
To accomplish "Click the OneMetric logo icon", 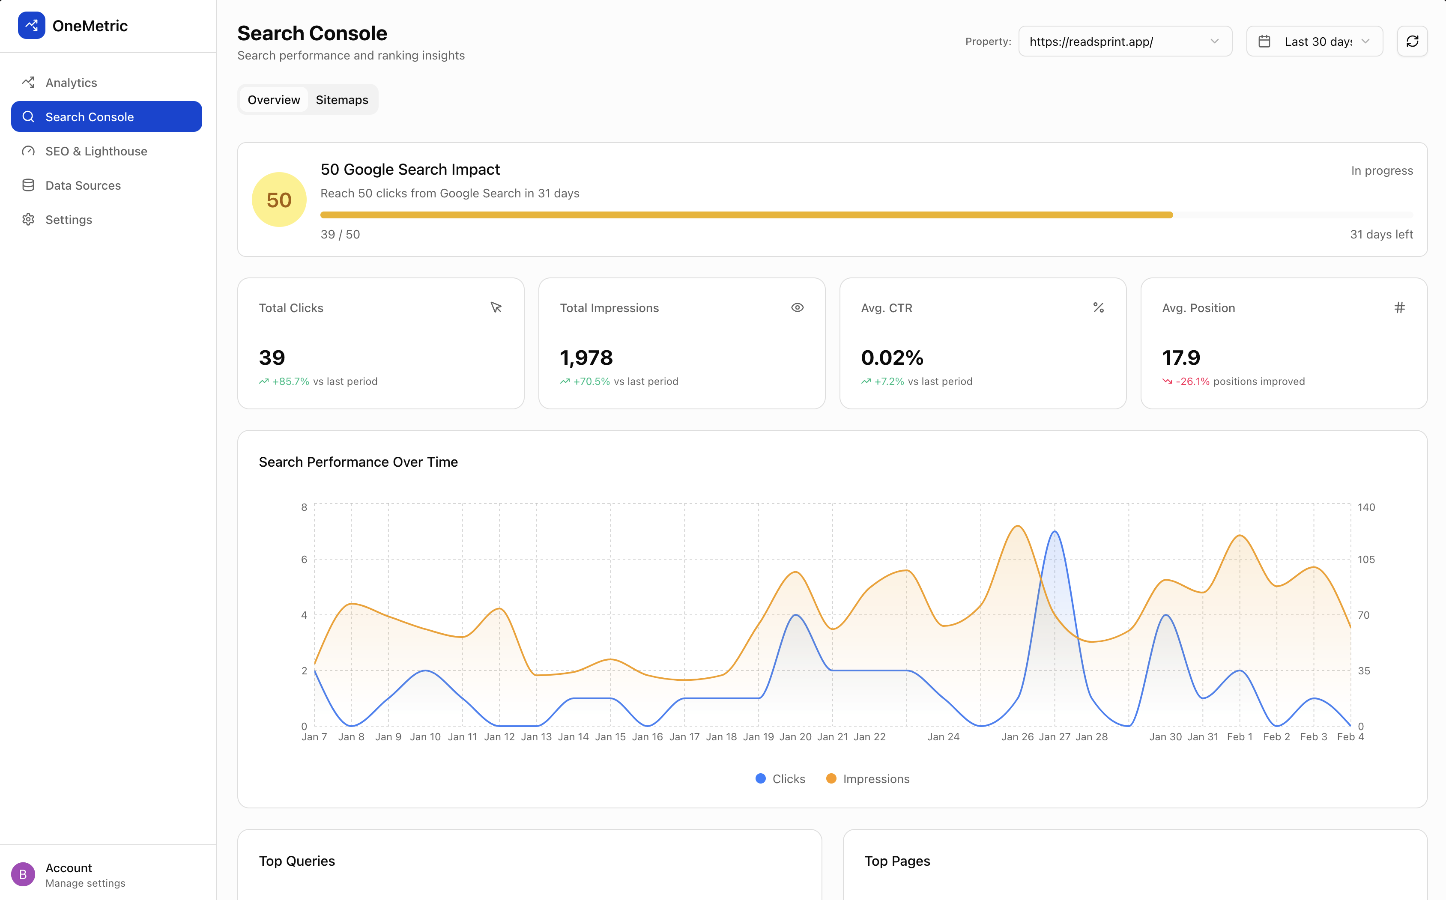I will pos(32,25).
